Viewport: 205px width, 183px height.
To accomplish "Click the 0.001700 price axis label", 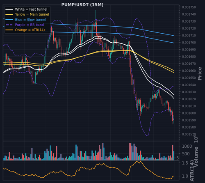I will tap(189, 43).
